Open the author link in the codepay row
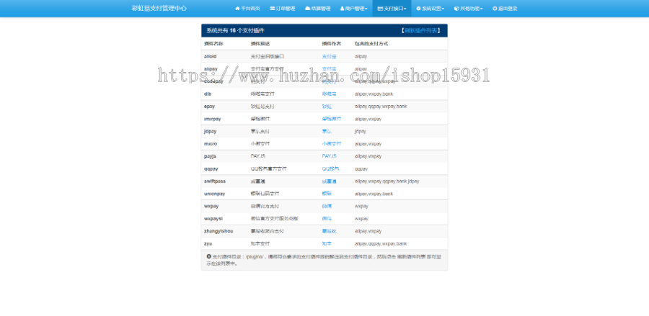The height and width of the screenshot is (316, 649). [329, 81]
